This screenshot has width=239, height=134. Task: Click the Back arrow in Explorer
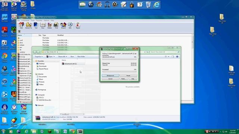[35, 52]
